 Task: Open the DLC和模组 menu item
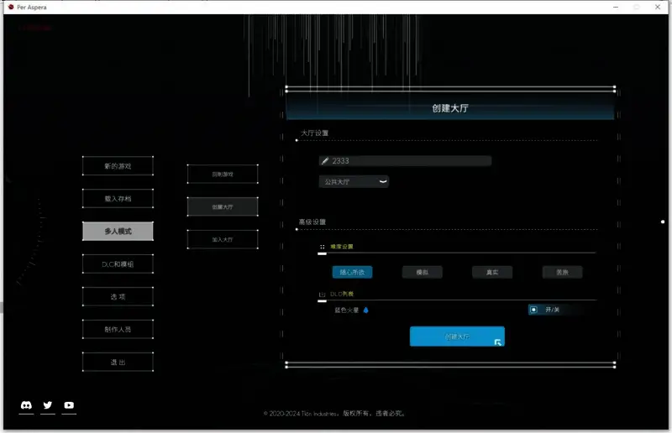pos(118,264)
